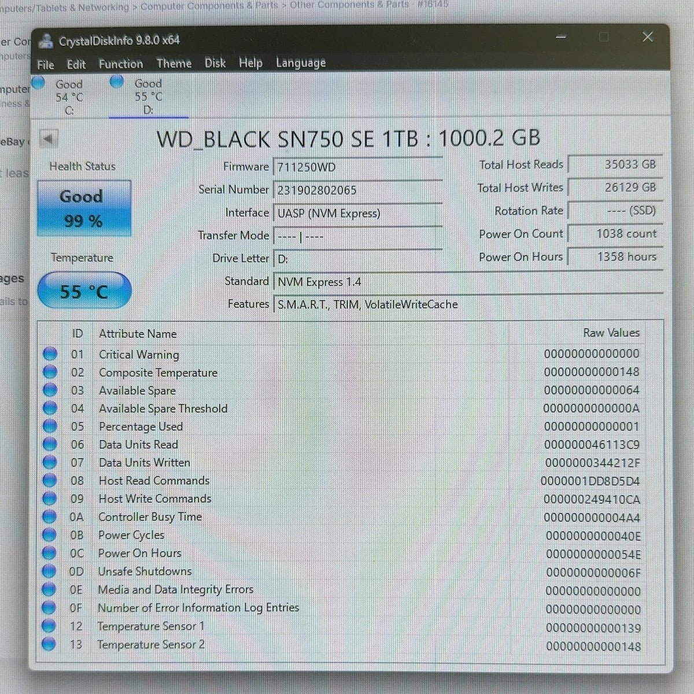Click the blue status circle above D: drive

(117, 82)
